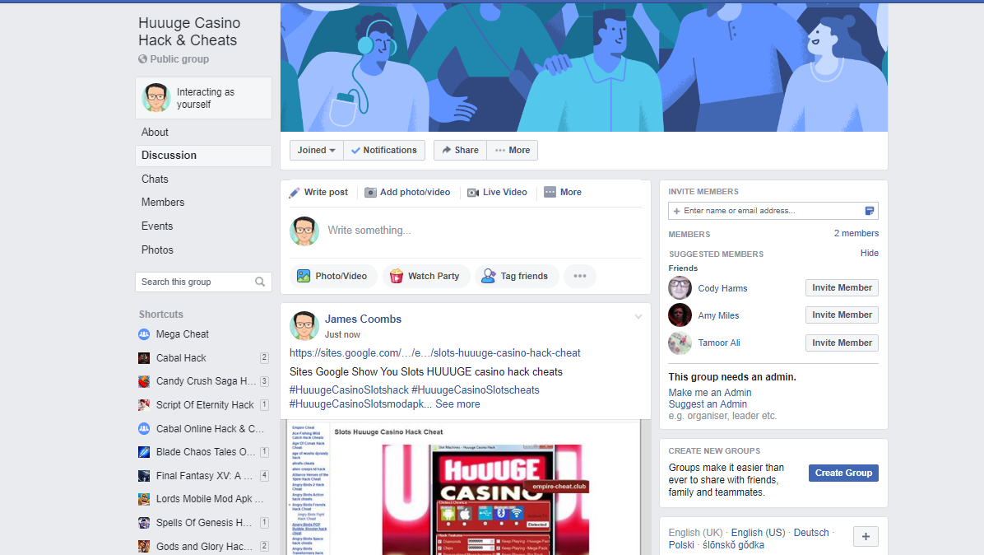The image size is (984, 555).
Task: Click the #HuuugeCasinoSlotshack hashtag
Action: coord(349,389)
